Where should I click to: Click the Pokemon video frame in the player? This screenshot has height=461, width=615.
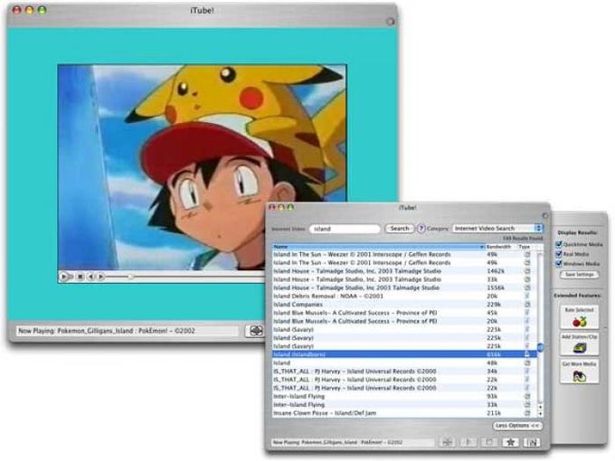pos(202,167)
